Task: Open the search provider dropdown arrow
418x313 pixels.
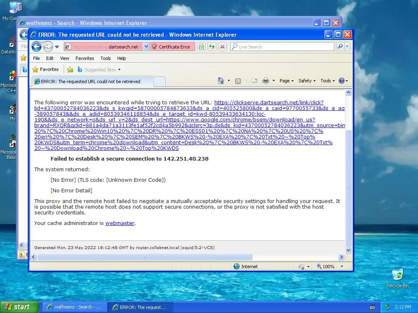Action: click(x=347, y=46)
